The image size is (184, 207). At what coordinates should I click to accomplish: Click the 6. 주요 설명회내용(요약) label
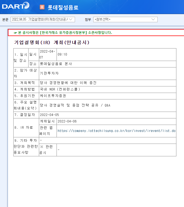(26, 105)
